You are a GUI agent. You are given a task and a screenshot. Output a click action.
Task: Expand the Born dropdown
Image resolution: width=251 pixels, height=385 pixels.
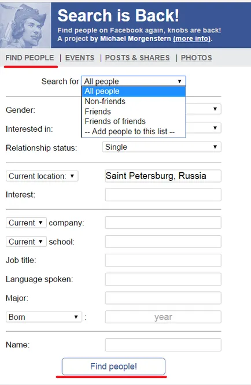click(44, 317)
